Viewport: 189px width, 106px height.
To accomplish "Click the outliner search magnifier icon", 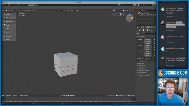I will pos(146,11).
